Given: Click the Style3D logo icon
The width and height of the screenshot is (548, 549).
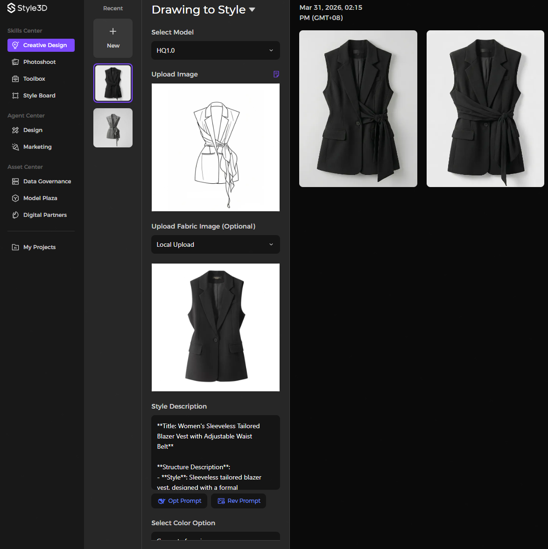Looking at the screenshot, I should pos(11,8).
